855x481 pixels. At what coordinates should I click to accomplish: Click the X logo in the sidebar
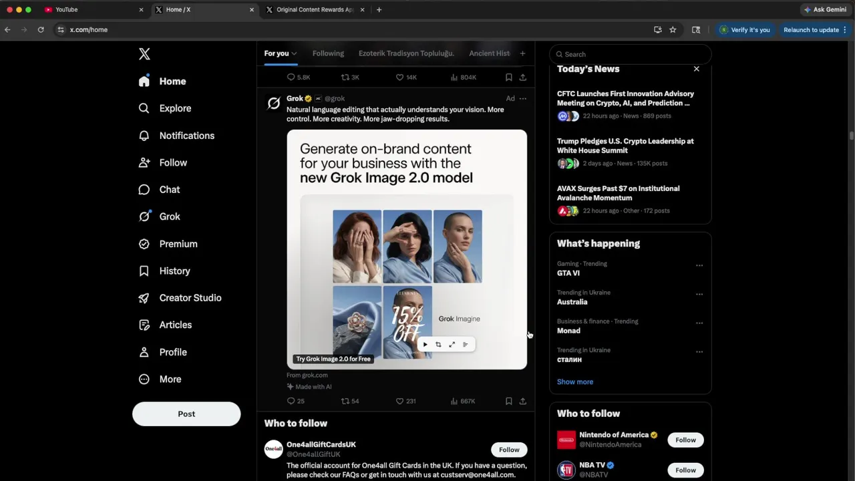(x=144, y=54)
